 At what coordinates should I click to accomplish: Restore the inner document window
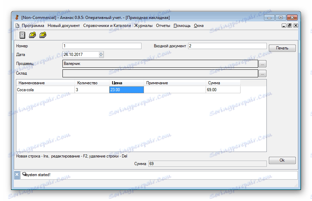(290, 26)
